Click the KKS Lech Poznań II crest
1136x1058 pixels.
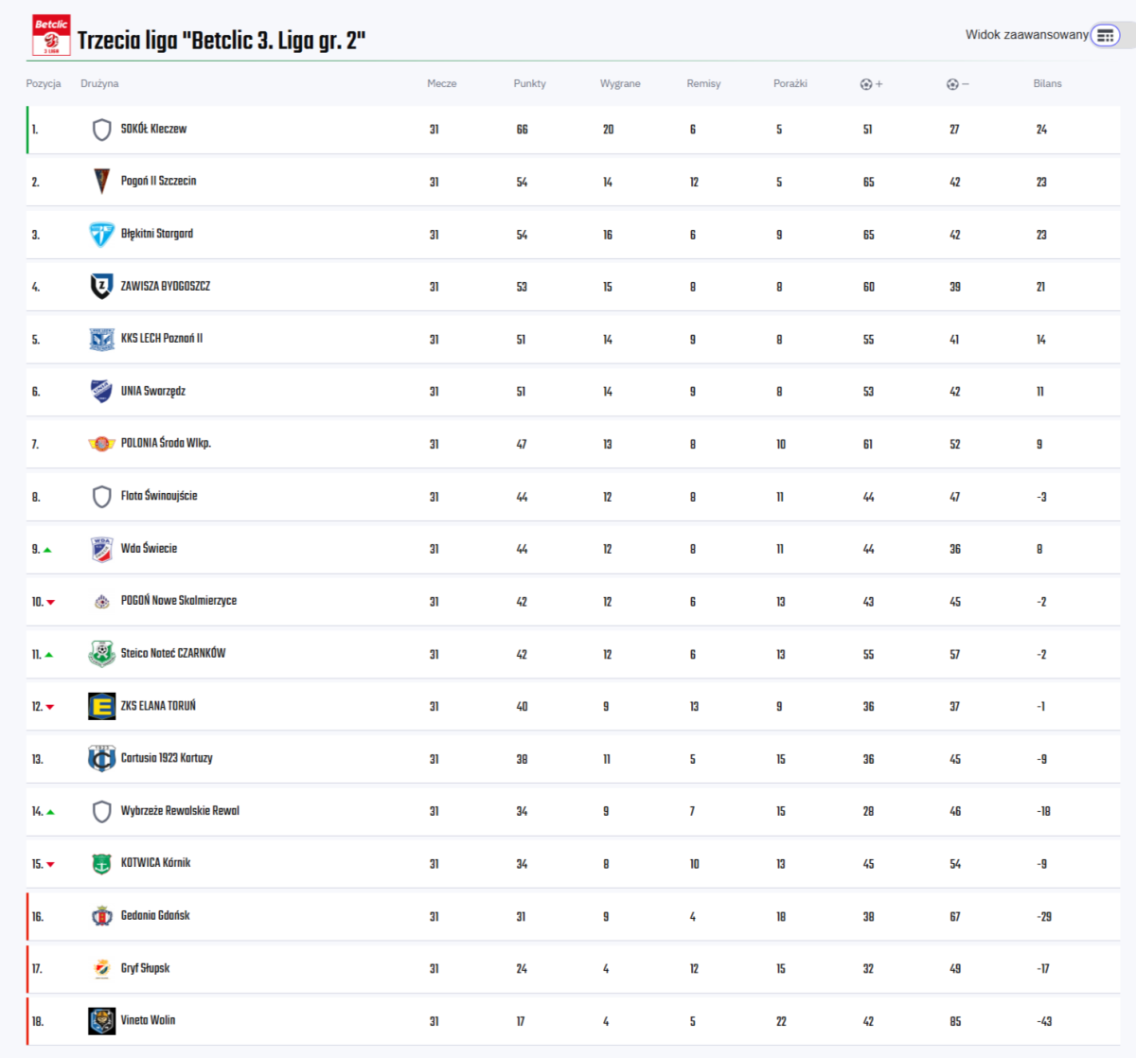point(101,339)
